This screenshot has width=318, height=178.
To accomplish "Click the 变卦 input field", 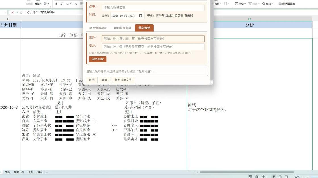I will [x=153, y=47].
